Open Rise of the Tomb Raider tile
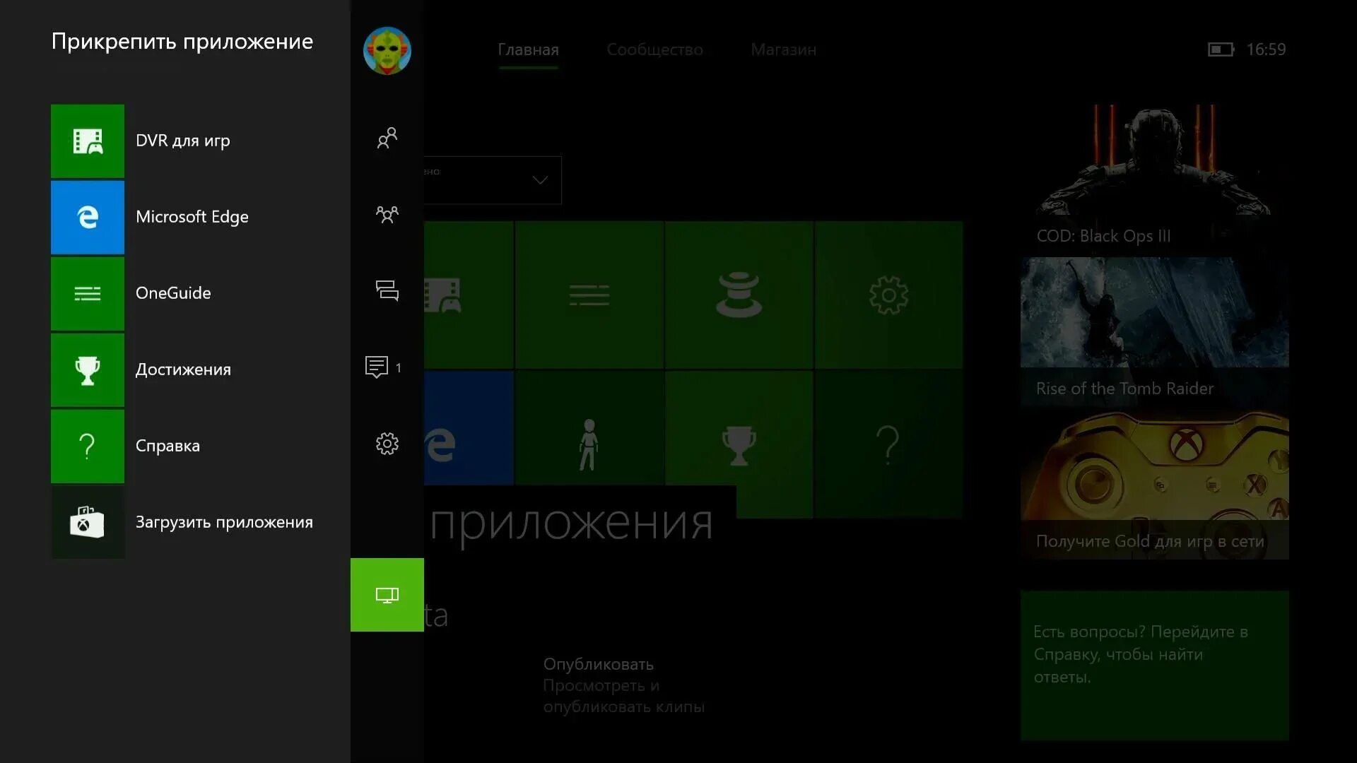This screenshot has height=763, width=1357. 1154,331
